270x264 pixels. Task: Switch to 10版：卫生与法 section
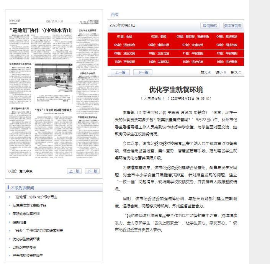(x=159, y=53)
